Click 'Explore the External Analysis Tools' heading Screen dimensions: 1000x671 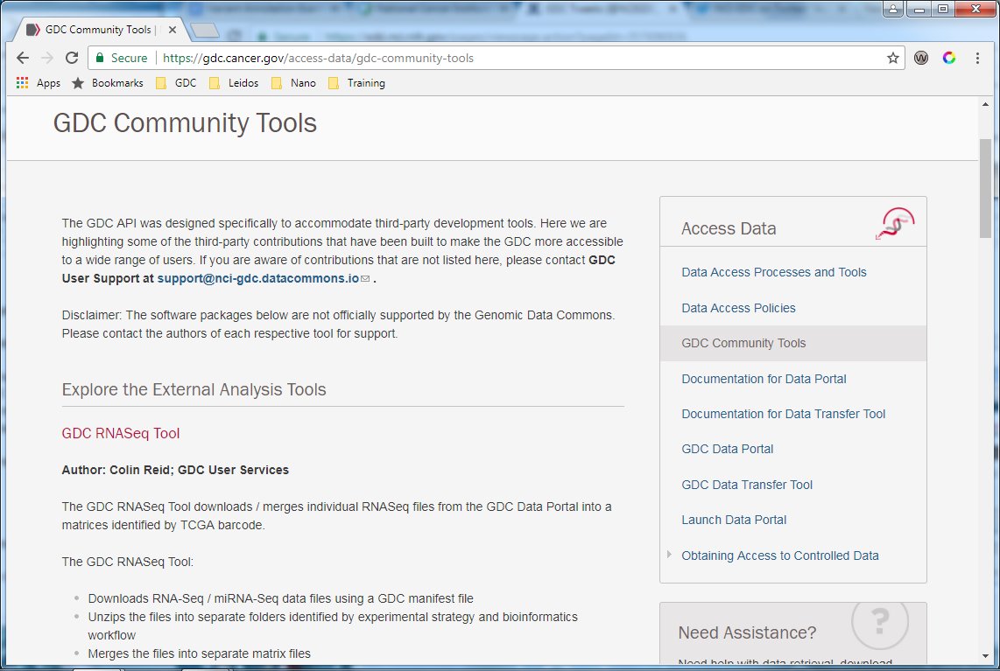[x=194, y=389]
